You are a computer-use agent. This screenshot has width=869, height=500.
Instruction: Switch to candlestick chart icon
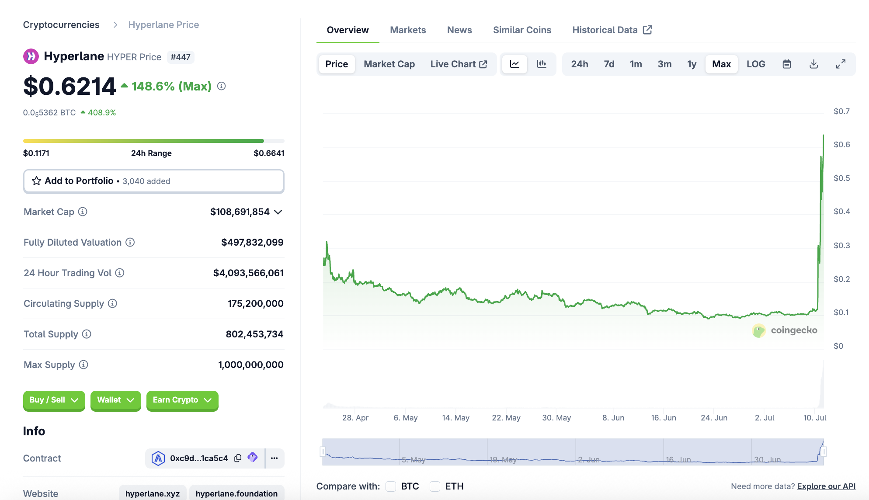pos(542,64)
